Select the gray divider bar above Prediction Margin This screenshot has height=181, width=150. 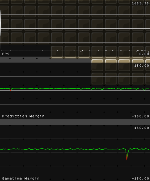click(x=45, y=60)
